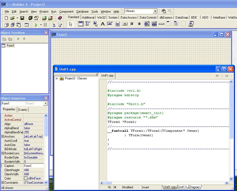
Task: Open the Database menu
Action: click(82, 12)
